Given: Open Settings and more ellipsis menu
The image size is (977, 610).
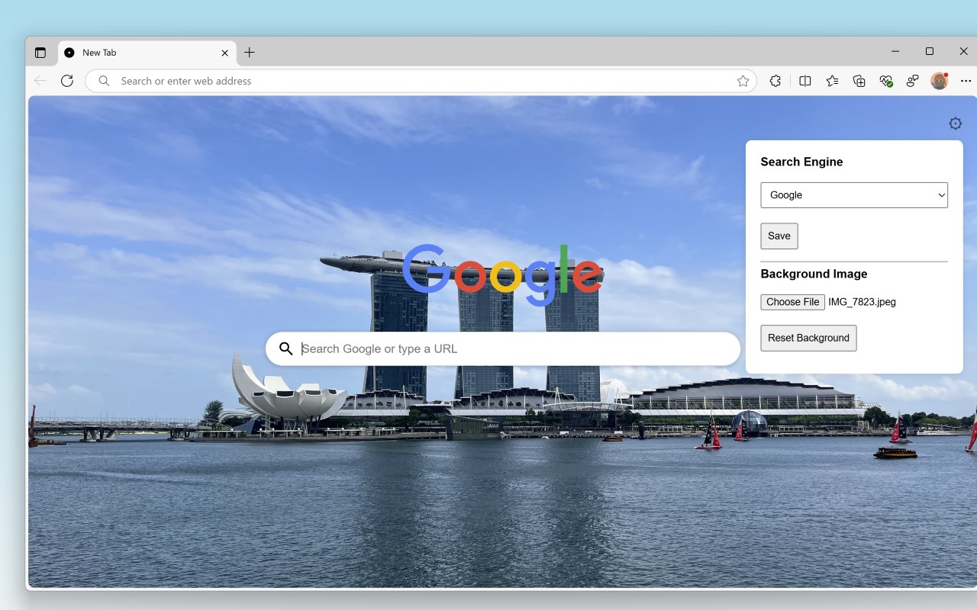Looking at the screenshot, I should pyautogui.click(x=966, y=81).
